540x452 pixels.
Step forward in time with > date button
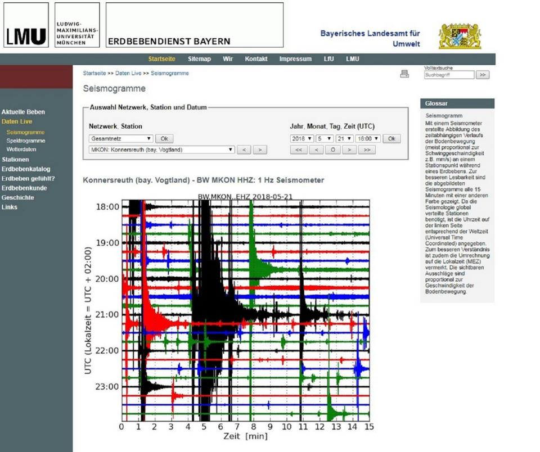[x=349, y=150]
